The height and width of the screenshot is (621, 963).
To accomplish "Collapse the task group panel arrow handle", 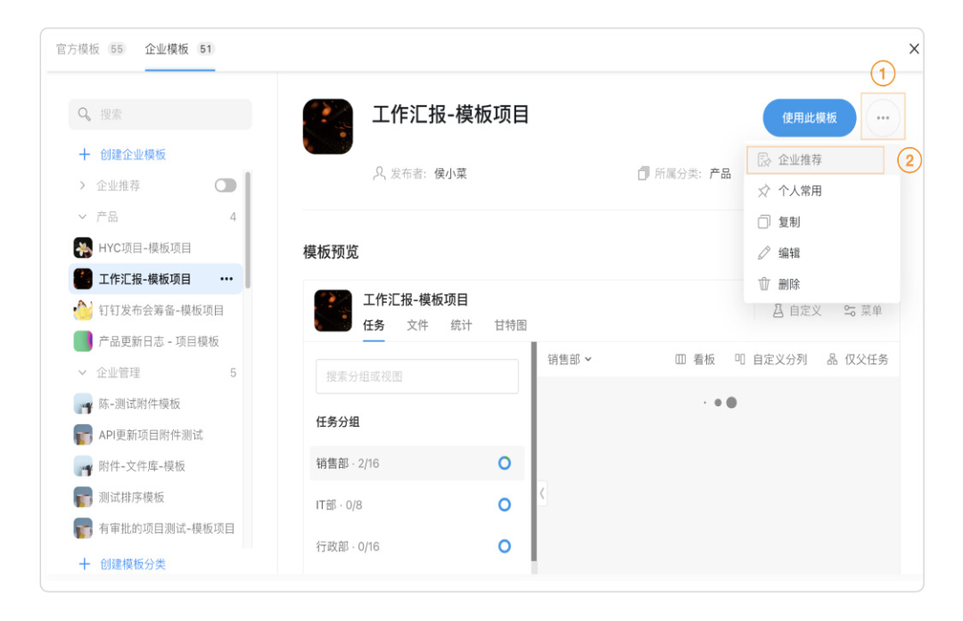I will click(542, 494).
